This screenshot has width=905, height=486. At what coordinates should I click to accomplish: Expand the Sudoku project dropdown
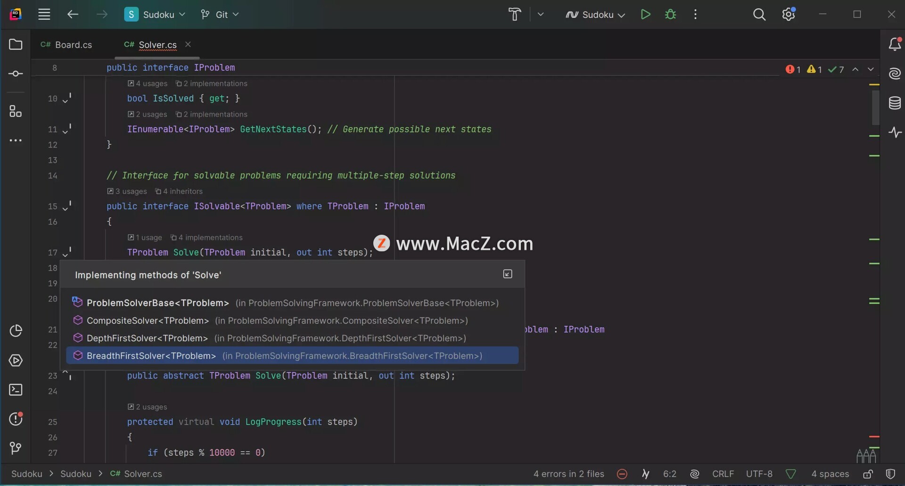(x=155, y=15)
